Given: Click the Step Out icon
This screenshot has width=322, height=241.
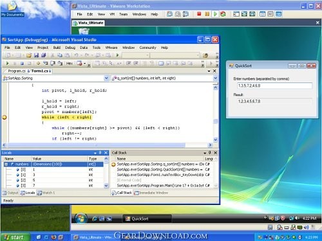Looking at the screenshot, I should click(61, 63).
